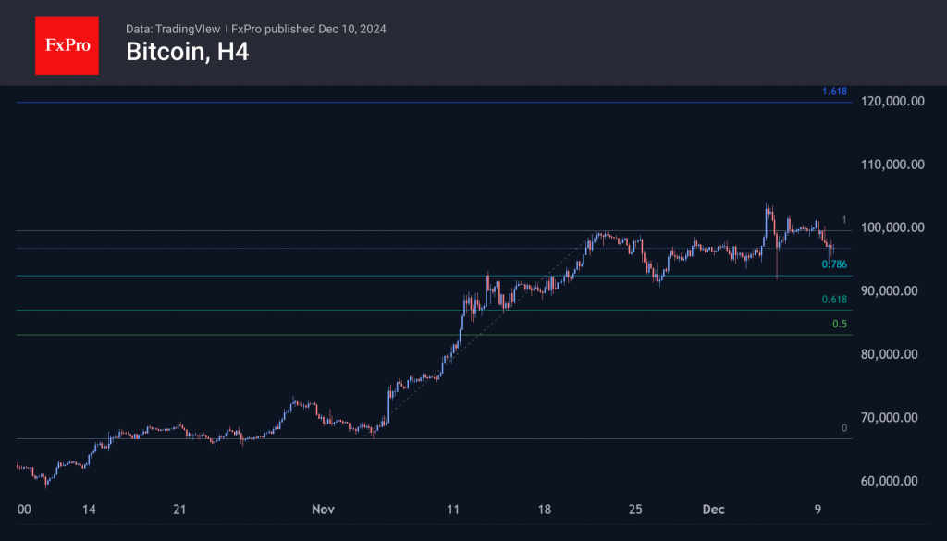Click the red FxPro logo
The width and height of the screenshot is (947, 541).
[x=67, y=45]
